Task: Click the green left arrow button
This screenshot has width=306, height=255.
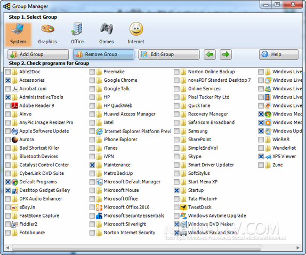Action: [x=210, y=55]
